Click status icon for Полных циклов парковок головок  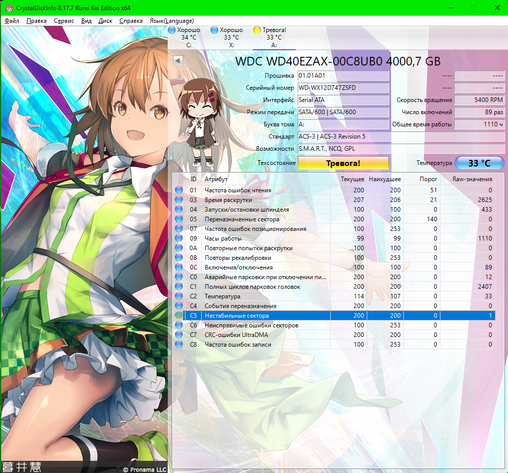(x=179, y=287)
